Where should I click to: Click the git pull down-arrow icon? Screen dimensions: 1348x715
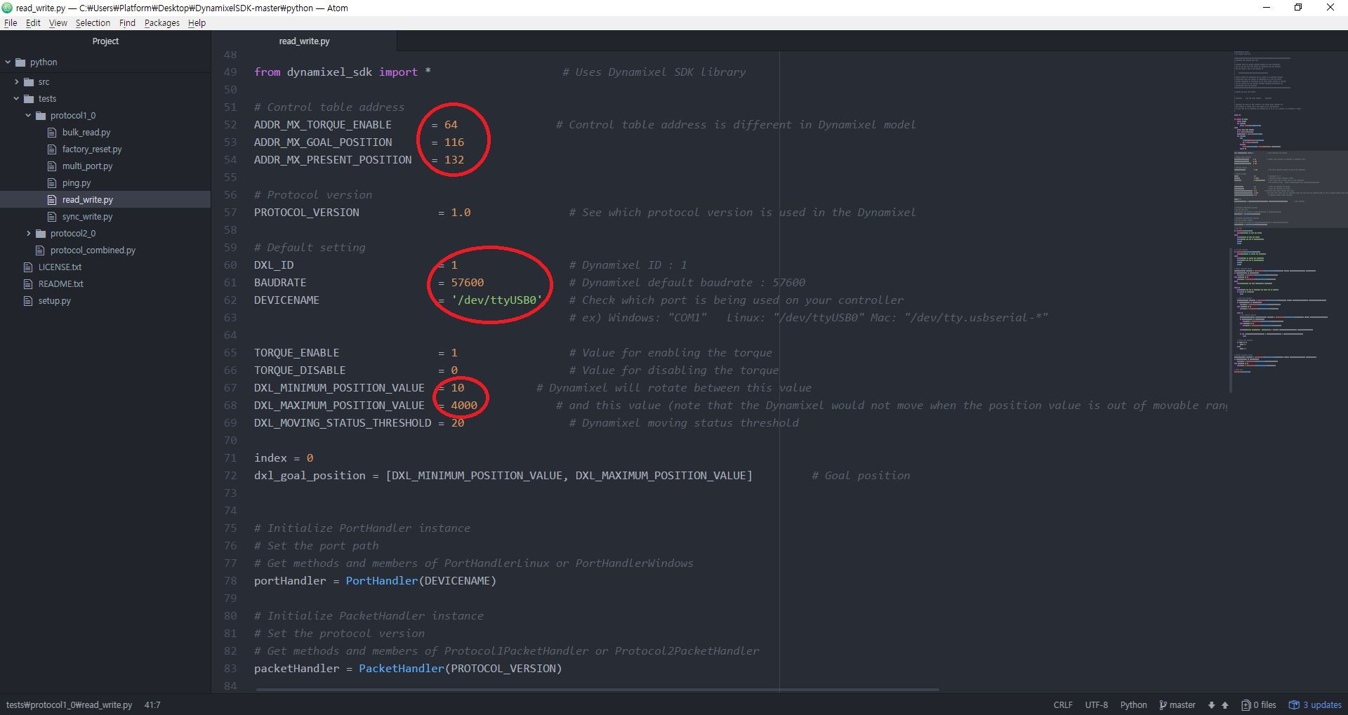1211,705
